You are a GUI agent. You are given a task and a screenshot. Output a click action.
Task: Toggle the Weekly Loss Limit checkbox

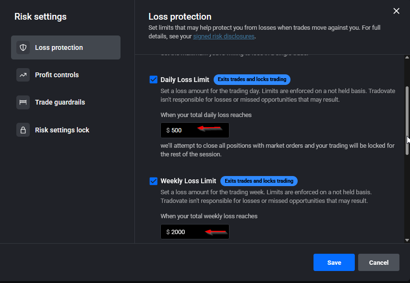154,181
